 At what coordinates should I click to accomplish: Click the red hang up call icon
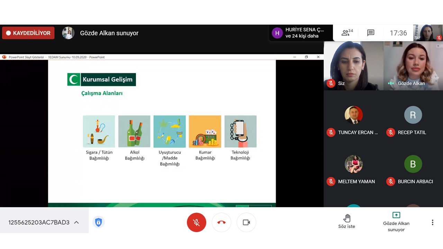(x=221, y=222)
